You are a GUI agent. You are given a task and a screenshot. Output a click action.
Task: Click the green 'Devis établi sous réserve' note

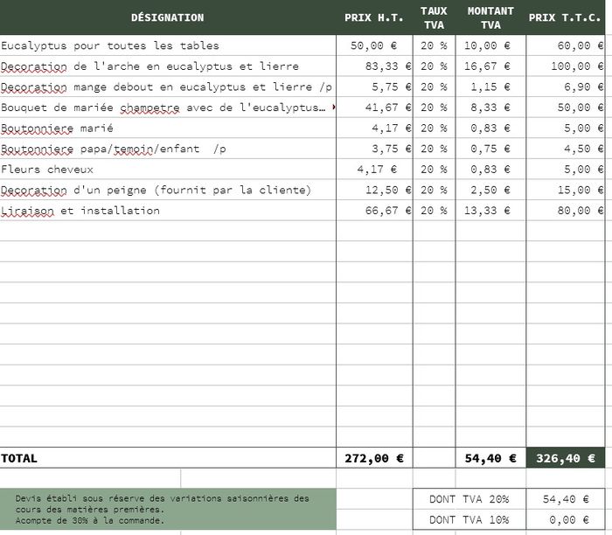pyautogui.click(x=167, y=509)
